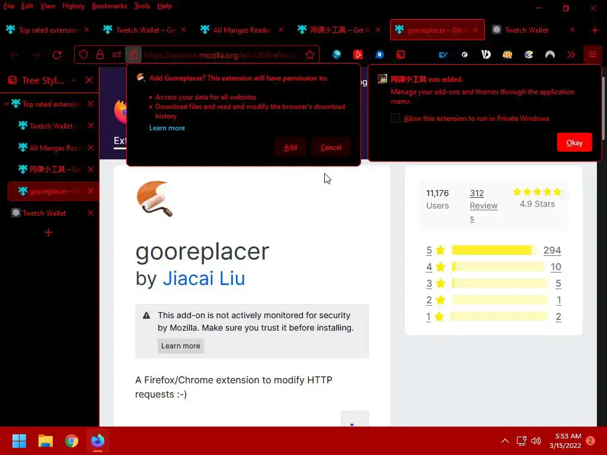Open 312 Reviews link
This screenshot has width=607, height=455.
point(483,206)
